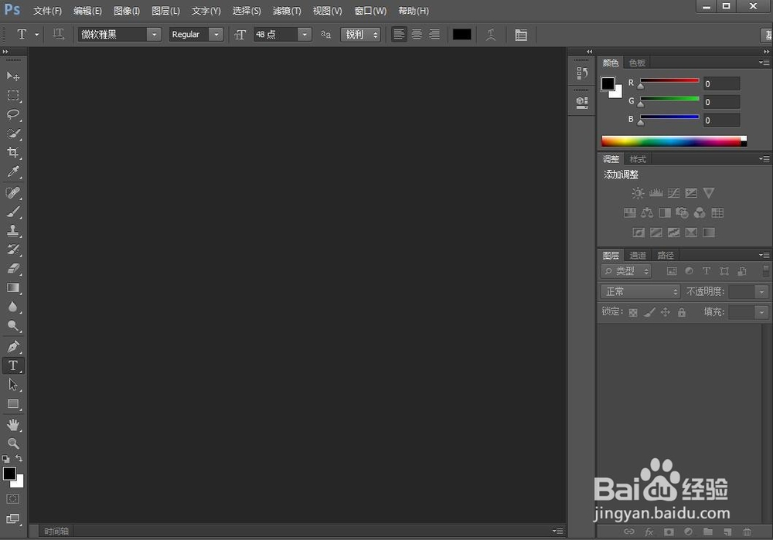This screenshot has width=773, height=540.
Task: Toggle lock all
Action: [x=682, y=312]
